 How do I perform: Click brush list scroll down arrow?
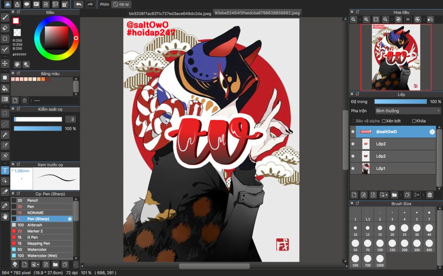[76, 258]
